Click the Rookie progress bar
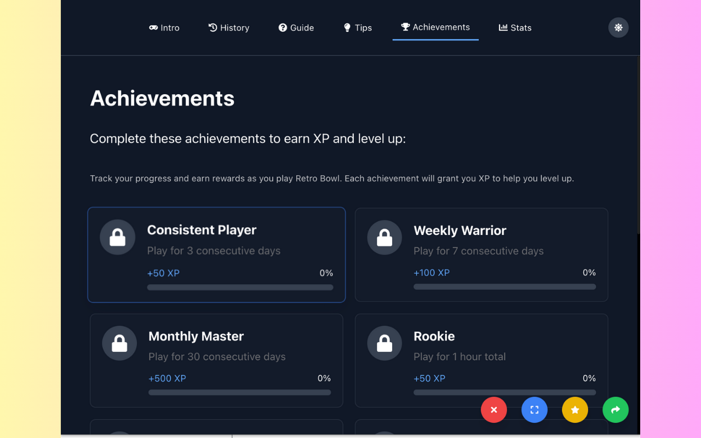The width and height of the screenshot is (701, 438). point(505,393)
